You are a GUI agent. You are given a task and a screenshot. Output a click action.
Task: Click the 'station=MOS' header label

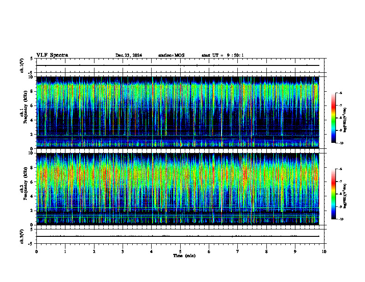click(x=171, y=55)
